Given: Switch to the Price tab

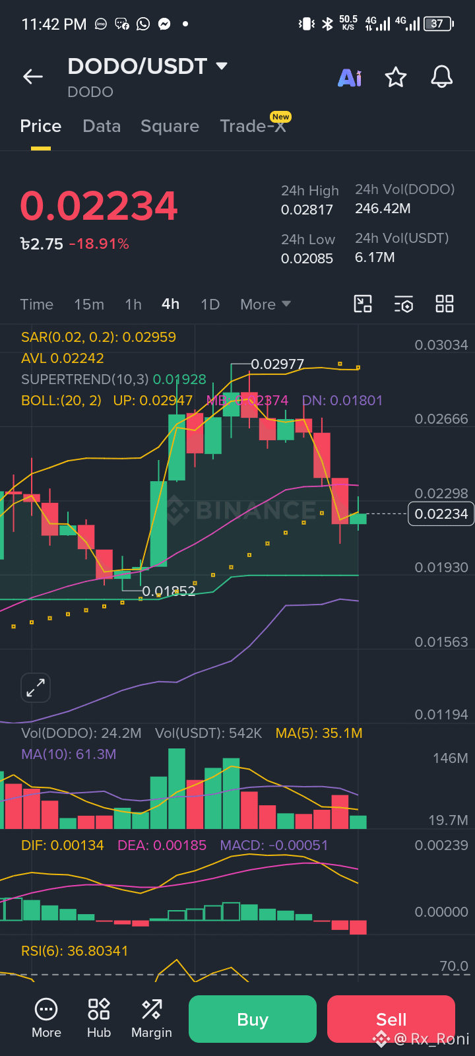Looking at the screenshot, I should [41, 126].
